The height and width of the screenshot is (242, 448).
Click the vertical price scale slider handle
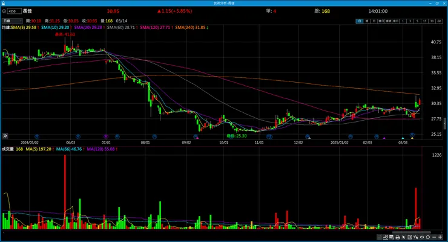445,124
